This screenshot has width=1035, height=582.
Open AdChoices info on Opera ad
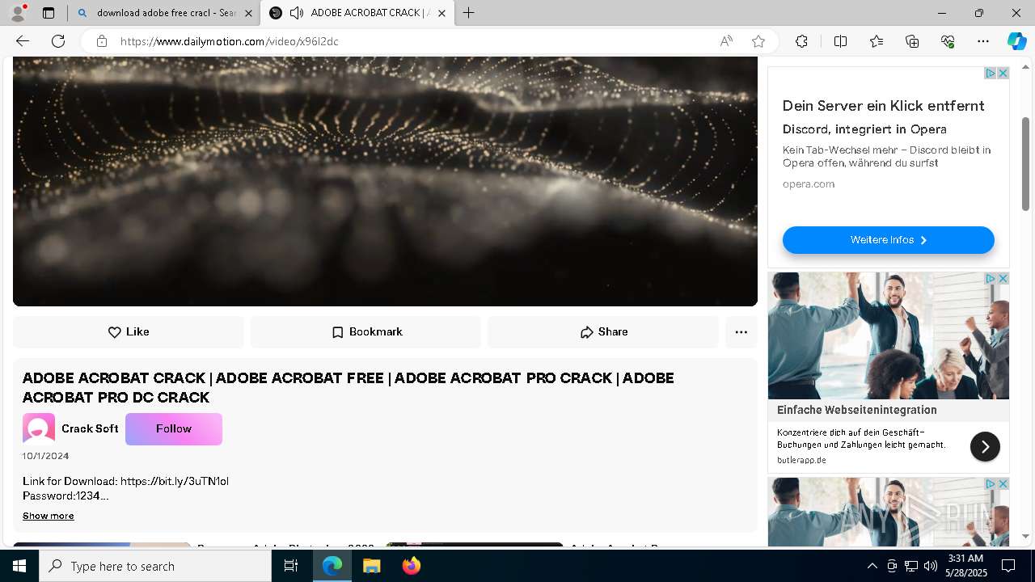pos(990,74)
